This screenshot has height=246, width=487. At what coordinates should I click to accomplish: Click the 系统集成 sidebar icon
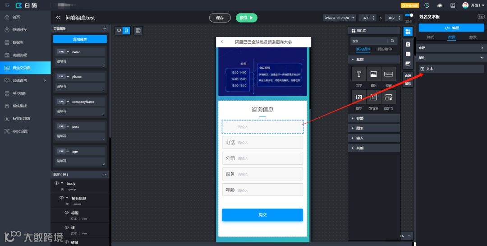[7, 106]
